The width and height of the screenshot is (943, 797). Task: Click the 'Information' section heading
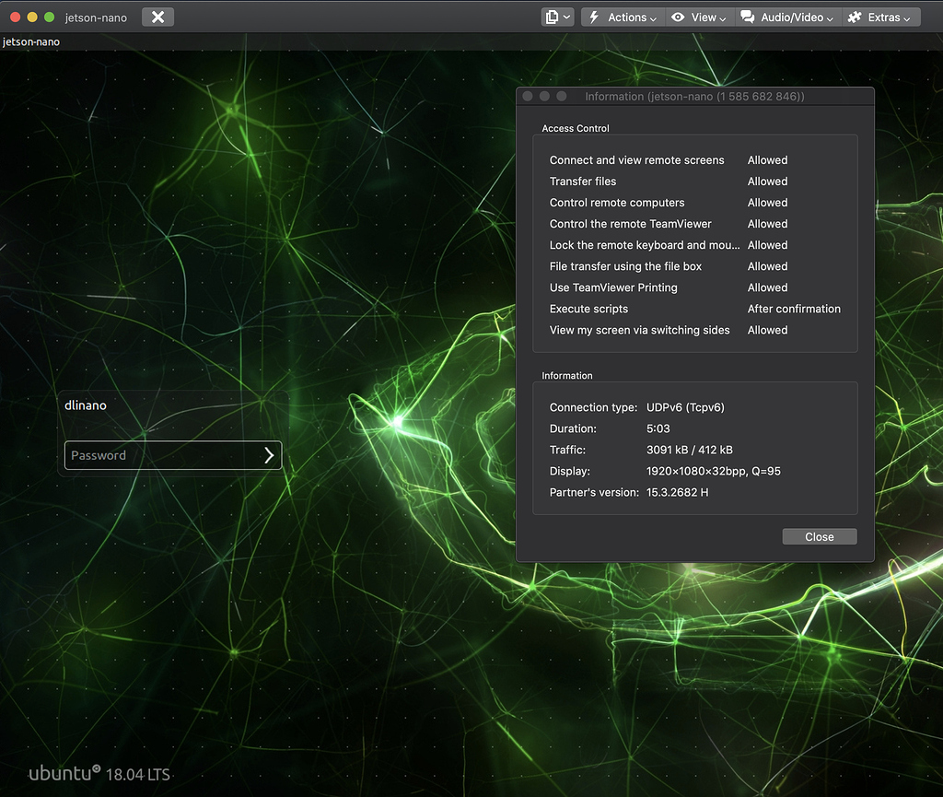[567, 375]
